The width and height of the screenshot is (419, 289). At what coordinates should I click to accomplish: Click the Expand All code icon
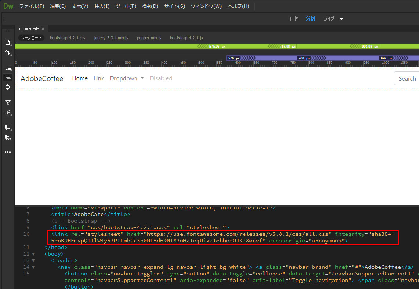[x=7, y=102]
